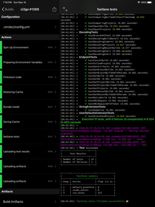Click chevron on Saving Cache row
155x207 pixels.
pos(56,122)
